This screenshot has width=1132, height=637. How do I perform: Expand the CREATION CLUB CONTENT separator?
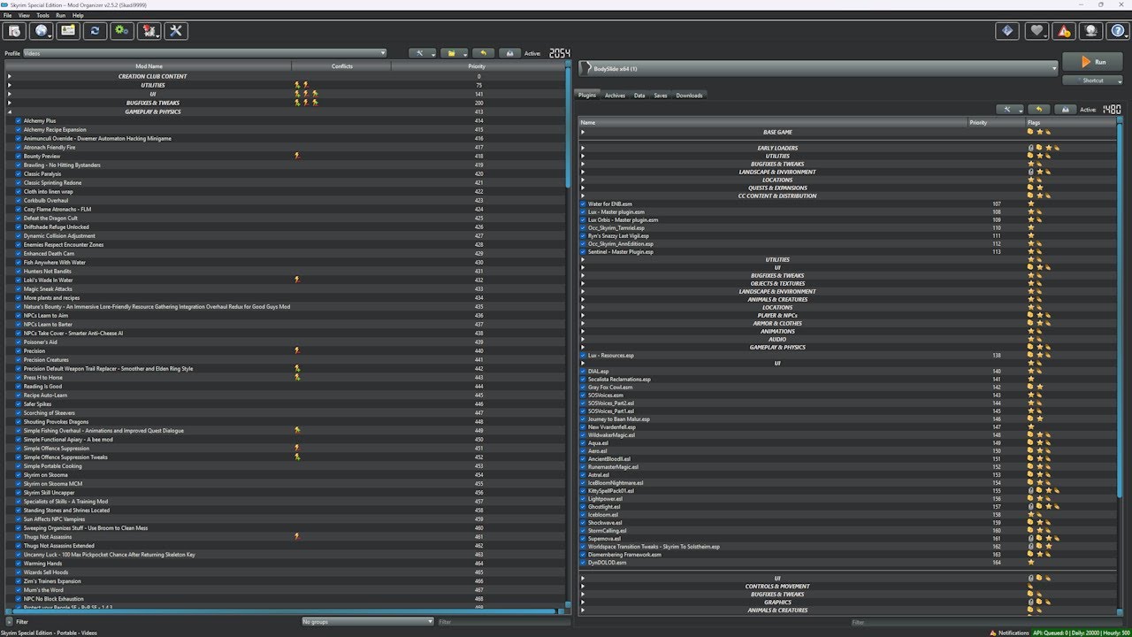tap(10, 76)
